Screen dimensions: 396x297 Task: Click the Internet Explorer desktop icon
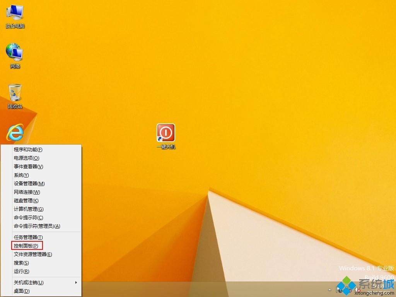click(15, 133)
